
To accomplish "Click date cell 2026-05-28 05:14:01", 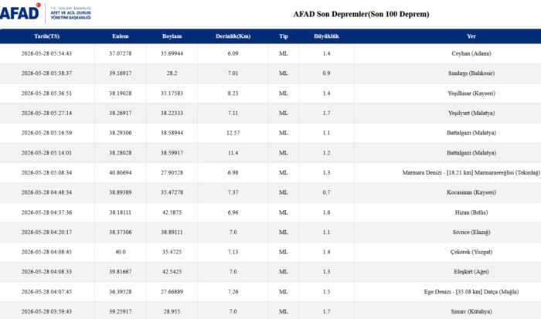I will 46,153.
